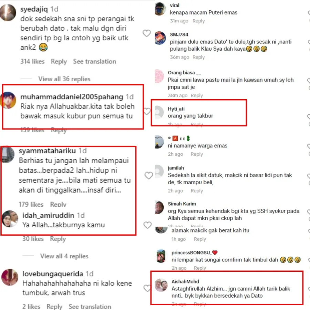Like idah_amiruddin's comment using the heart
The image size is (310, 310).
point(147,225)
